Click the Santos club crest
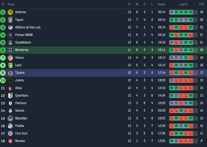The height and width of the screenshot is (147, 207). [10, 111]
